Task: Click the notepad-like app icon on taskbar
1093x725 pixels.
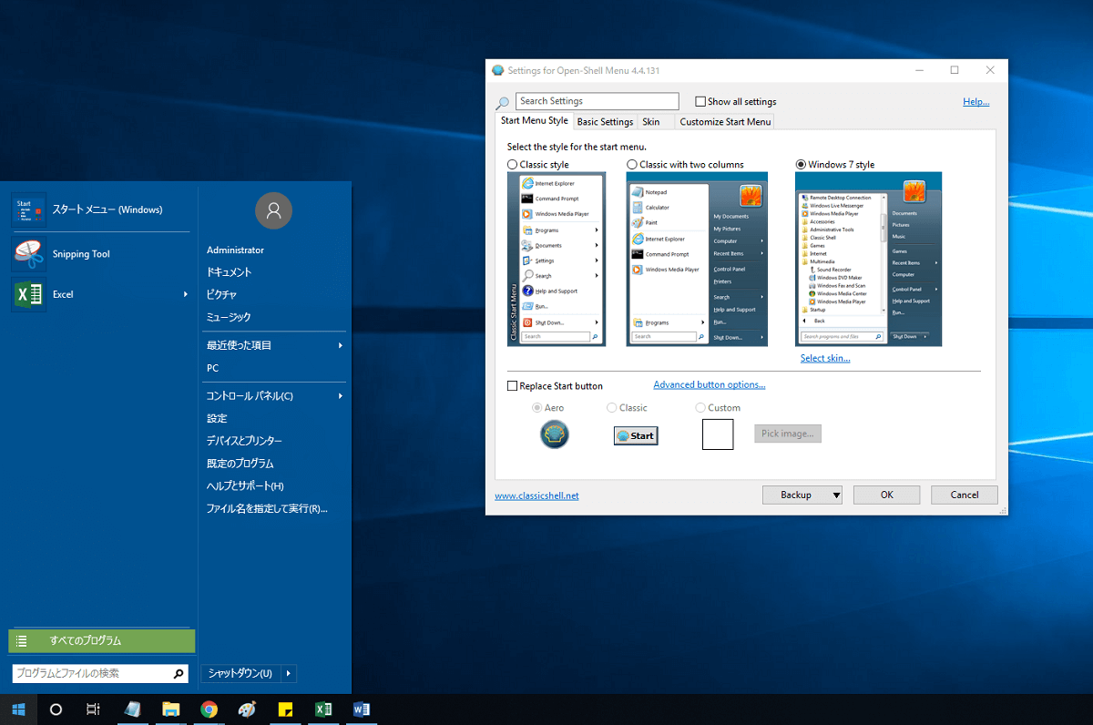Action: tap(132, 709)
